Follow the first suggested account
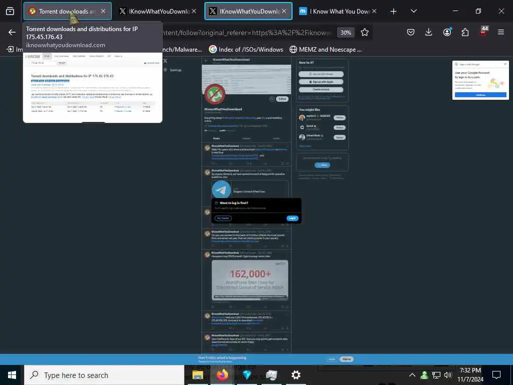Screen dimensions: 513x385 pos(339,117)
